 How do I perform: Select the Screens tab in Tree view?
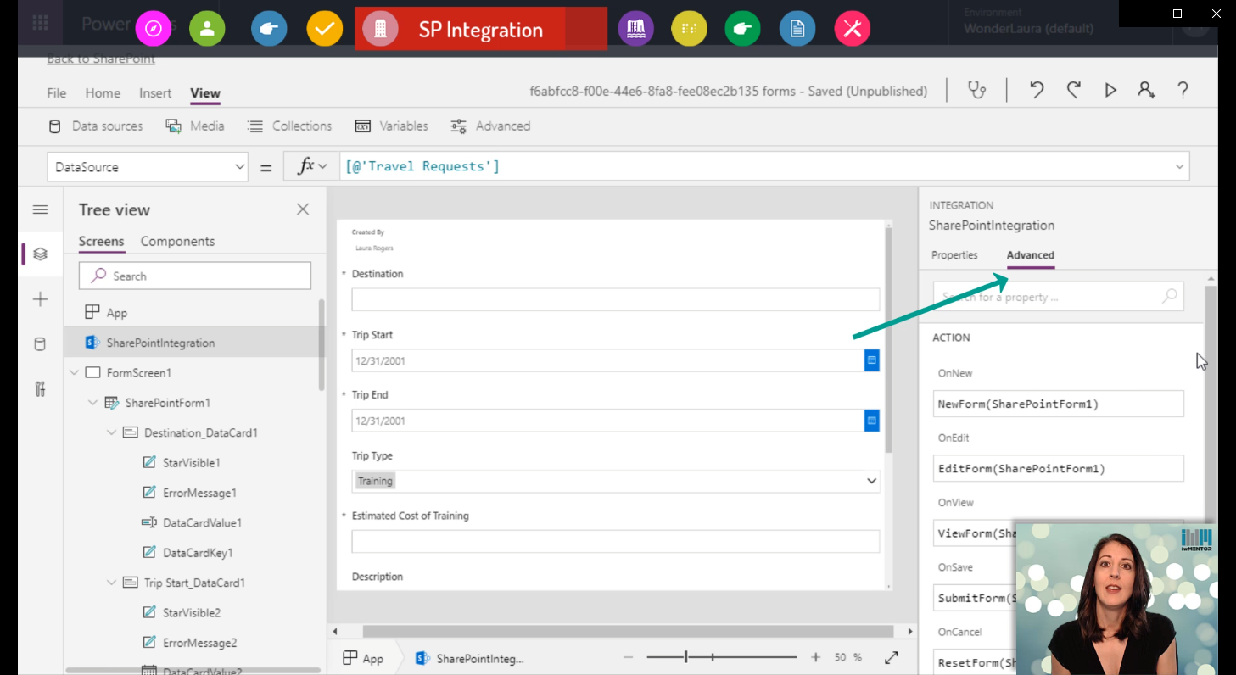click(101, 241)
